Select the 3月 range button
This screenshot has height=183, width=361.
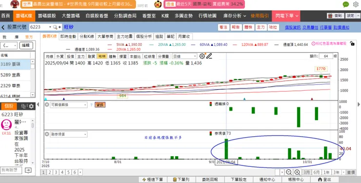tap(306, 172)
